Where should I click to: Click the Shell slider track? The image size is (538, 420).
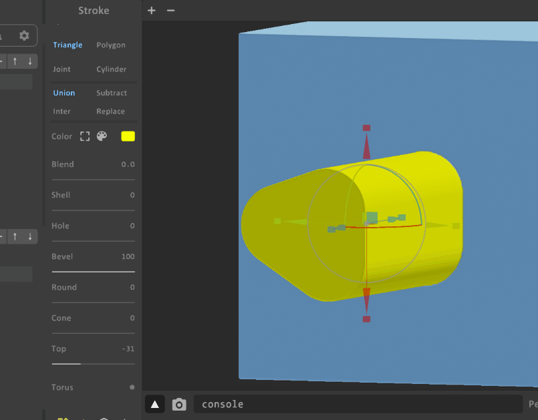pyautogui.click(x=94, y=210)
